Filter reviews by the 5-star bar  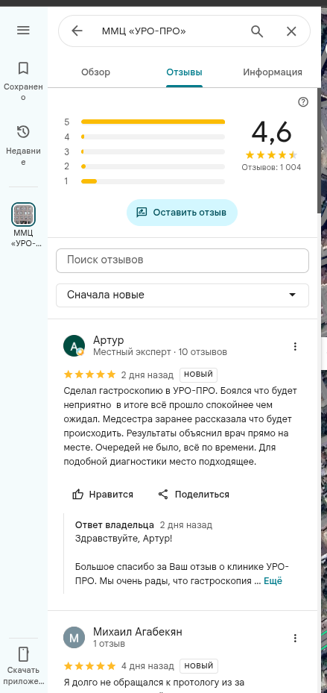145,122
